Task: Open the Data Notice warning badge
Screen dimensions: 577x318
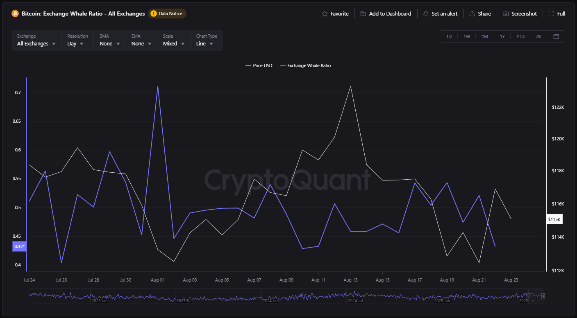Action: (x=167, y=14)
